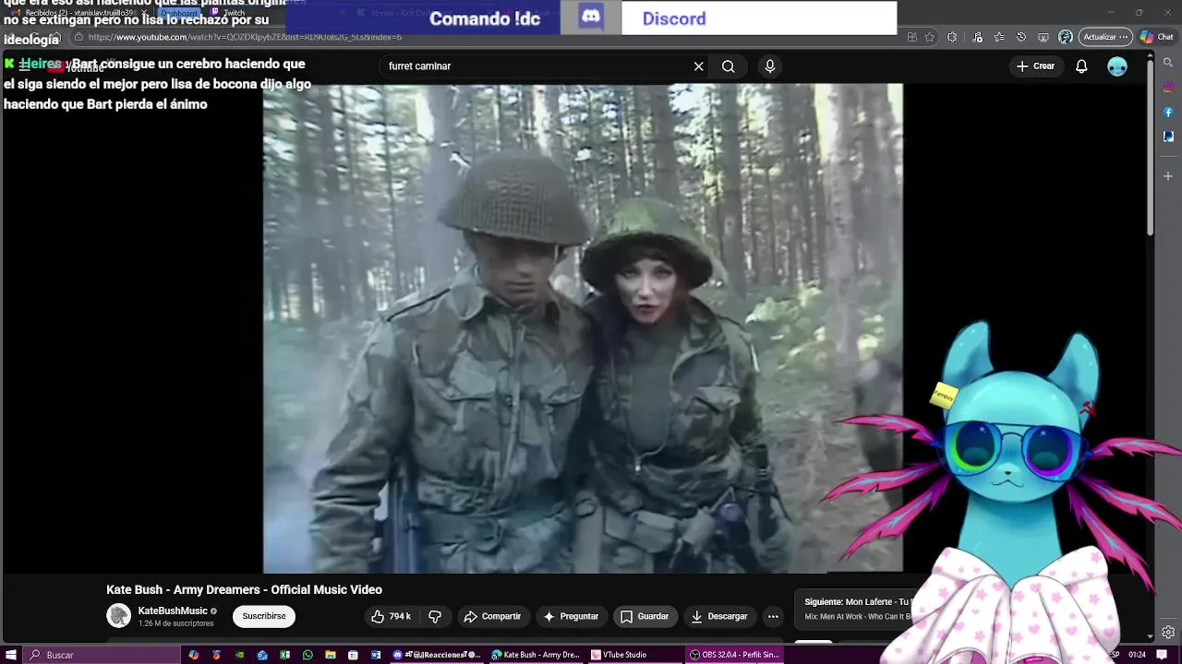Search YouTube with the magnifier icon
The width and height of the screenshot is (1182, 664).
(729, 66)
